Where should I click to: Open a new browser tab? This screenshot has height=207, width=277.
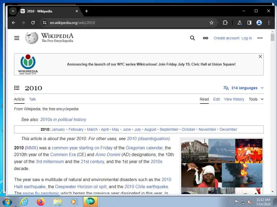click(87, 11)
